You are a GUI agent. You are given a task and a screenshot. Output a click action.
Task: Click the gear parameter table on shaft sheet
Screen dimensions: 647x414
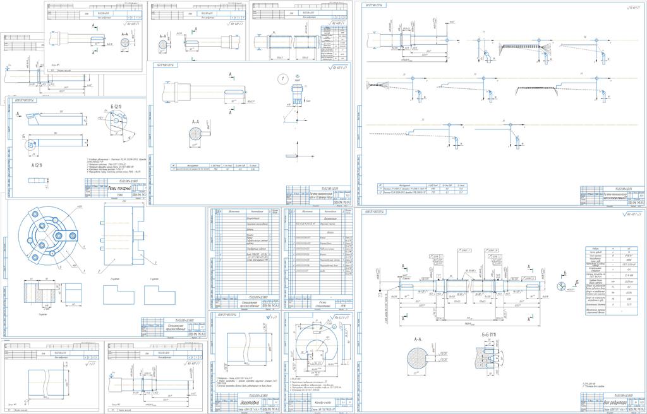(x=611, y=281)
